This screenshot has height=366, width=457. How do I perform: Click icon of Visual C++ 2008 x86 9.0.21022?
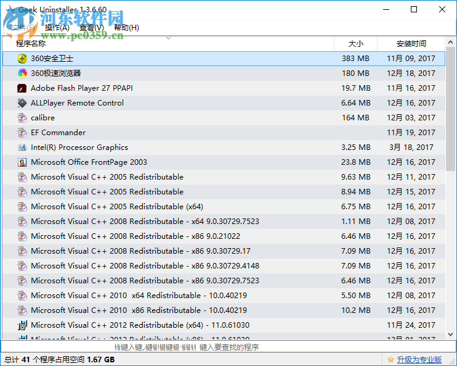pos(22,236)
